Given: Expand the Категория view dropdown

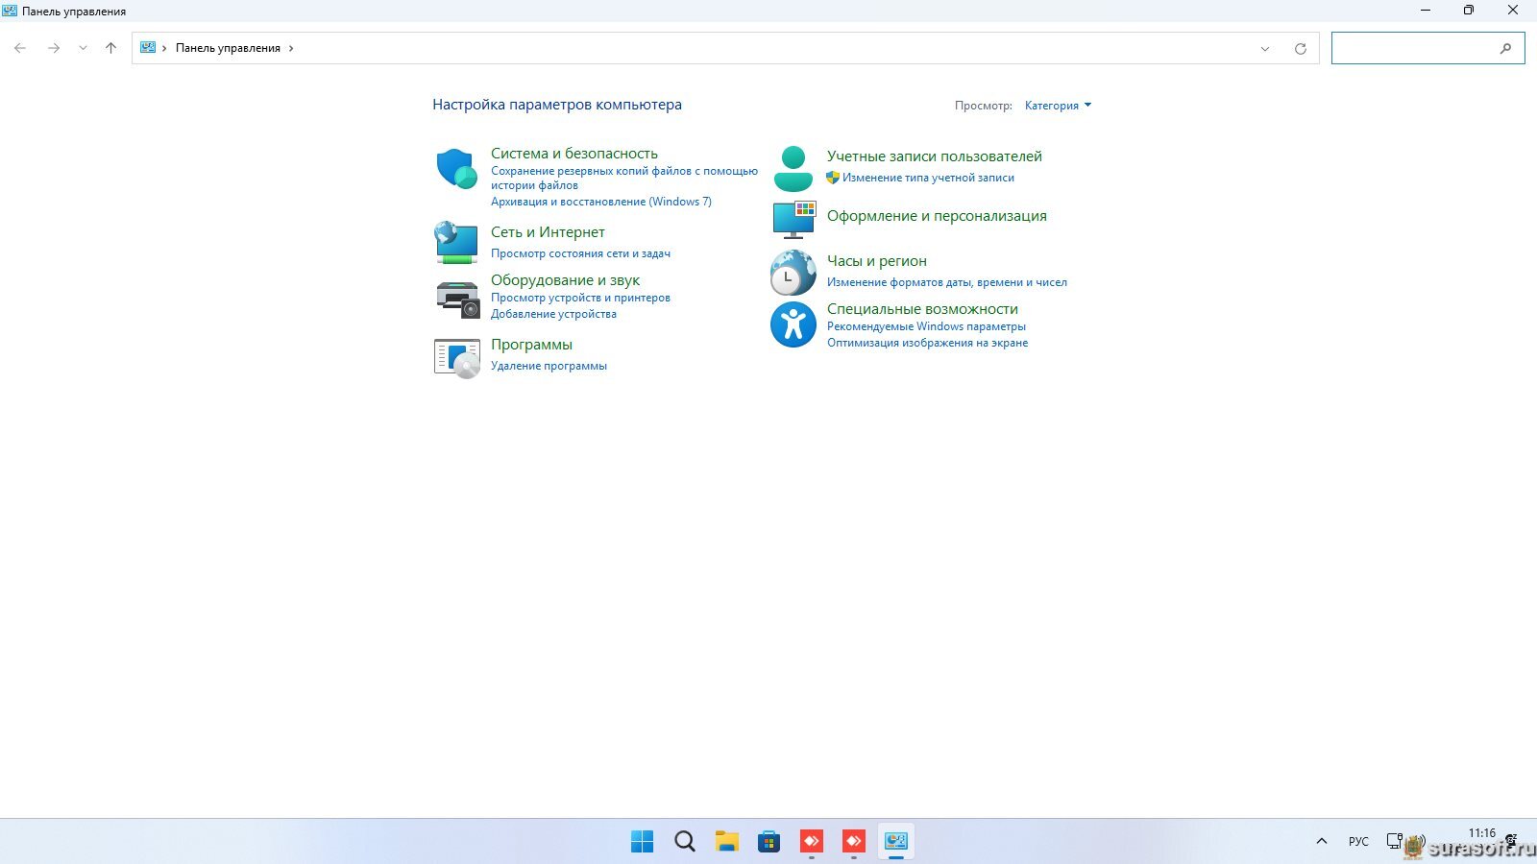Looking at the screenshot, I should 1058,106.
